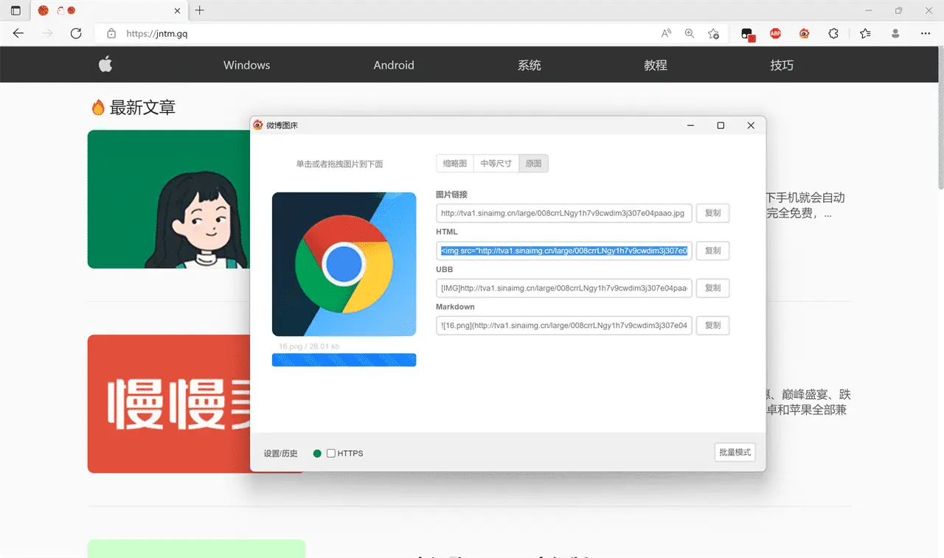Screen dimensions: 944x558
Task: Open 设置/历史 settings and history link
Action: [x=280, y=453]
